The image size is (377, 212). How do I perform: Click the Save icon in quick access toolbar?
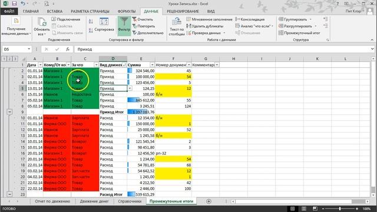[14, 4]
